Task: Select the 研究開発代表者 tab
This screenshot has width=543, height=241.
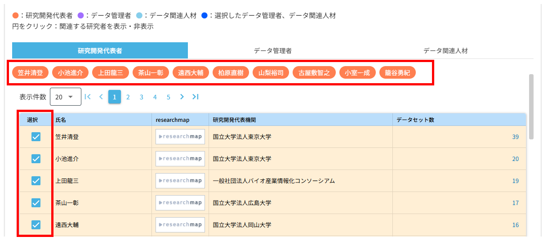Action: coord(100,51)
